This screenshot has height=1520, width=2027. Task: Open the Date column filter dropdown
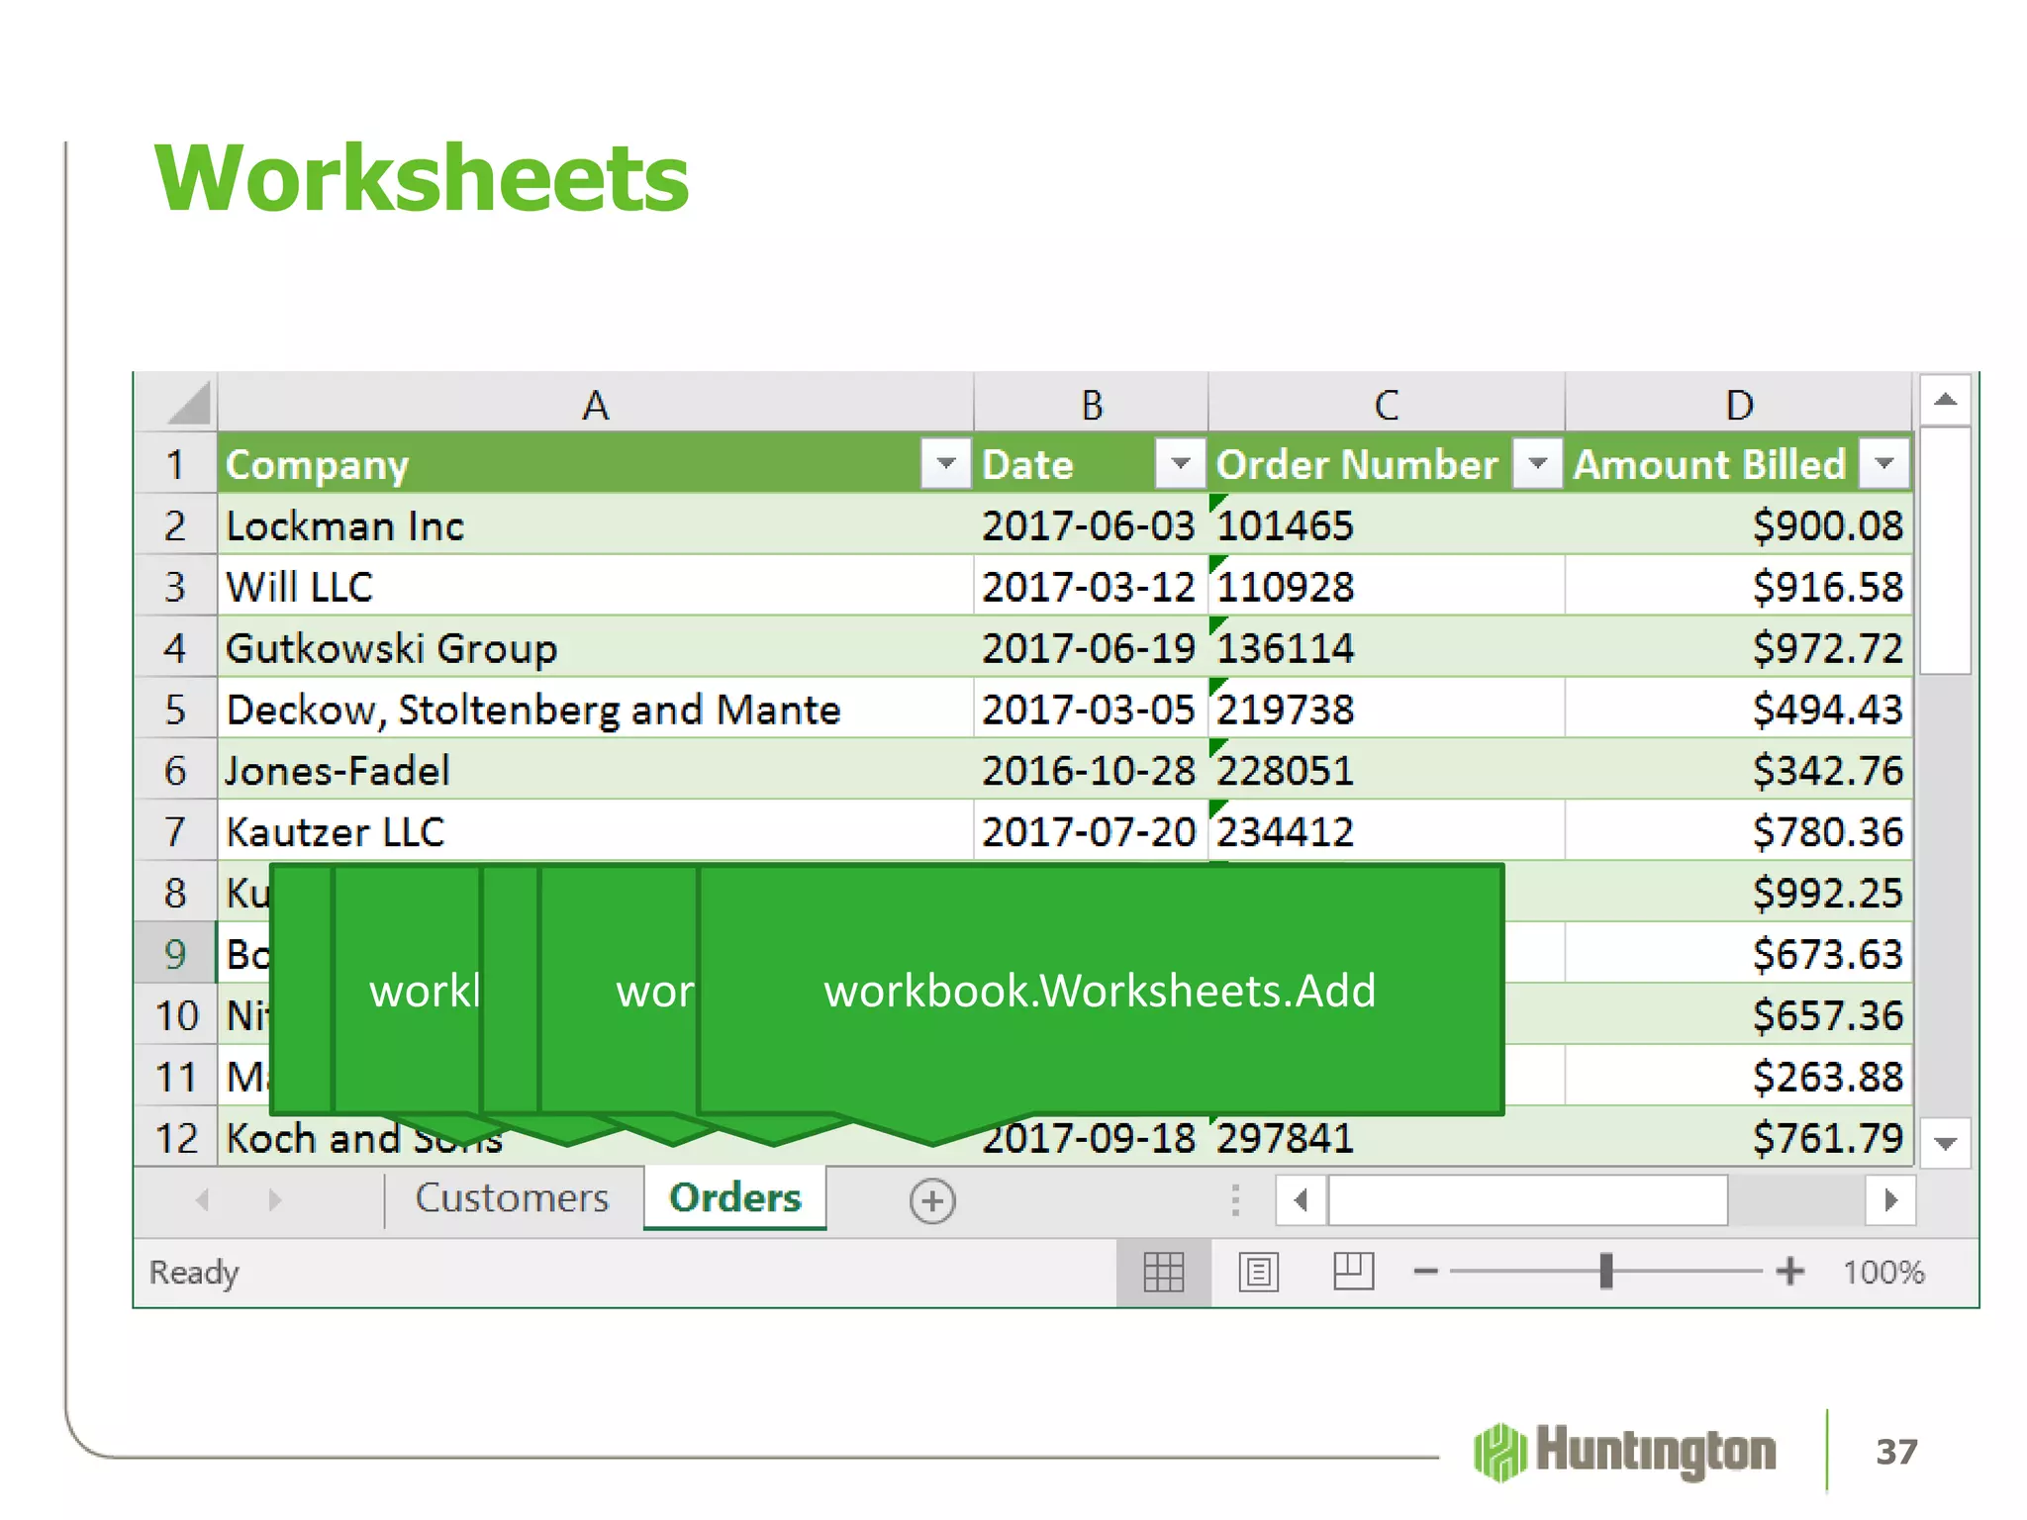[1180, 463]
